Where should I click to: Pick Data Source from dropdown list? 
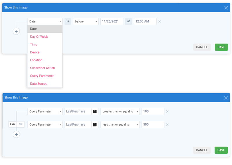click(x=39, y=84)
